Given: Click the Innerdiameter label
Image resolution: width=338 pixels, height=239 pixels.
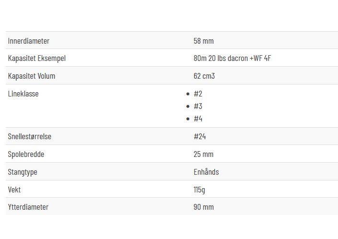Looking at the screenshot, I should click(x=29, y=41).
